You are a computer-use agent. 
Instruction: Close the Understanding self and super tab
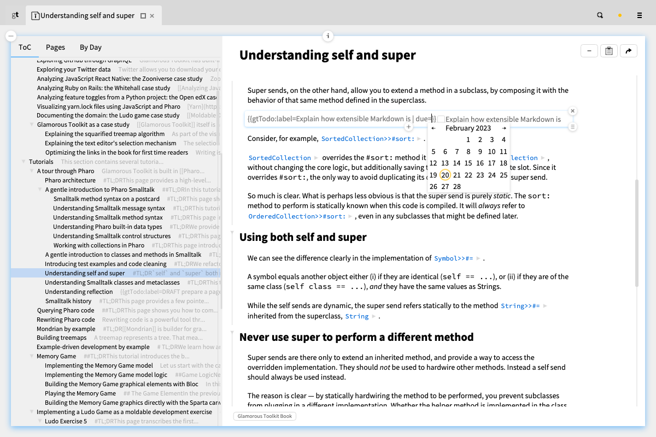[153, 16]
